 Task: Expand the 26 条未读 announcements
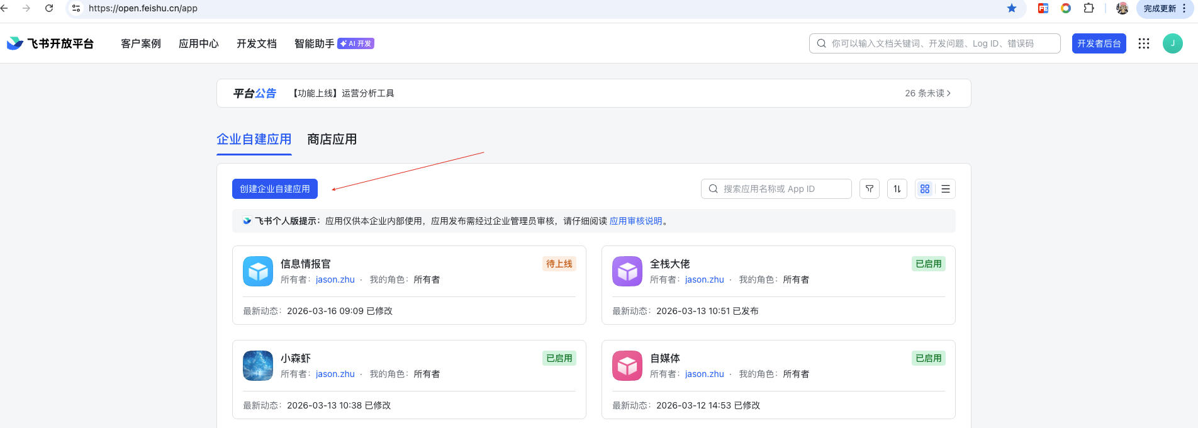point(928,93)
